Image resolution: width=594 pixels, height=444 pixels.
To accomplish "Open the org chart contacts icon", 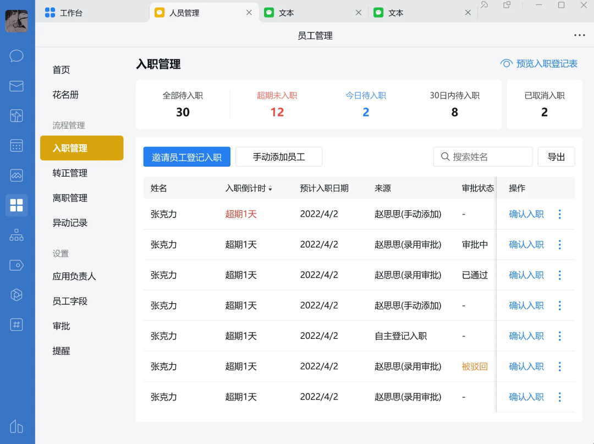I will 16,235.
